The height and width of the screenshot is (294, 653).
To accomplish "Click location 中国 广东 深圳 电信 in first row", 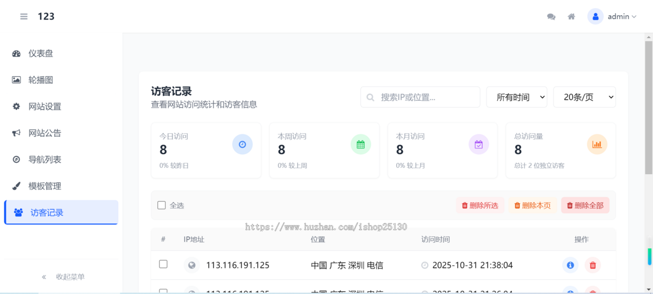I will [x=347, y=265].
